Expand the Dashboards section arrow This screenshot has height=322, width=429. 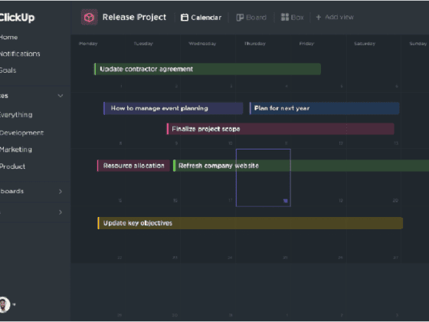pyautogui.click(x=61, y=192)
